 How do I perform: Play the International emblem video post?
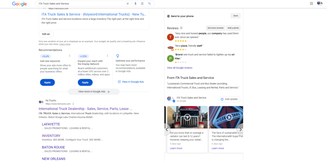tap(229, 117)
